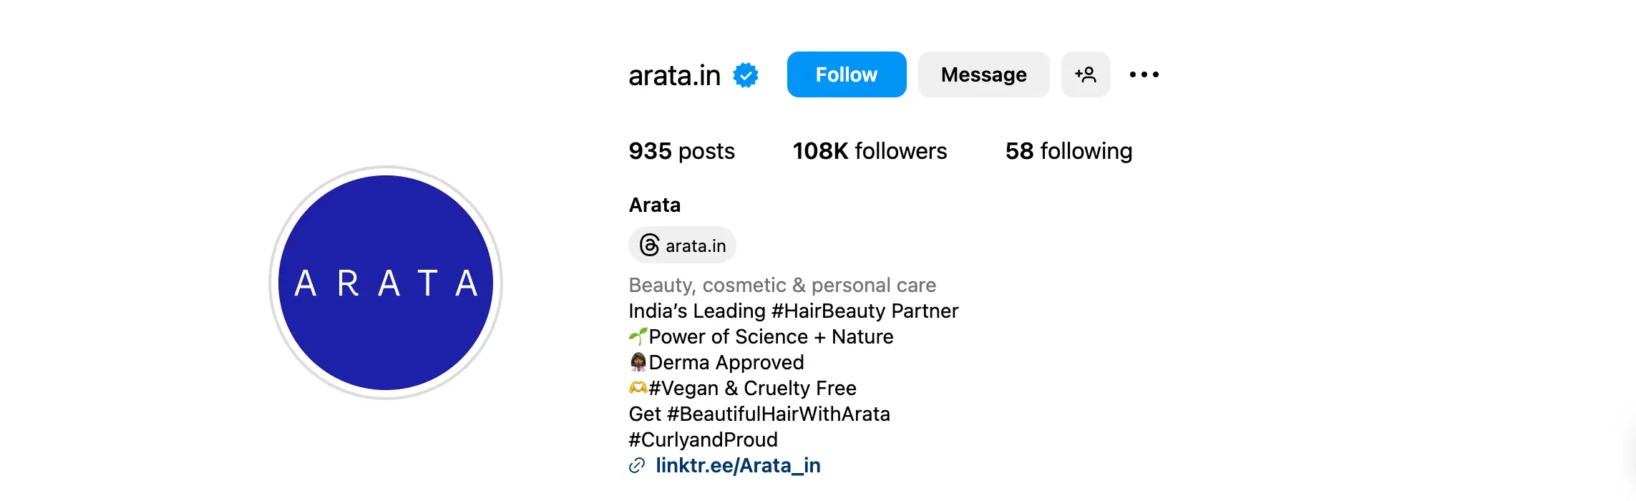Image resolution: width=1636 pixels, height=501 pixels.
Task: Click the seedling emoji before Power of Science
Action: 638,336
